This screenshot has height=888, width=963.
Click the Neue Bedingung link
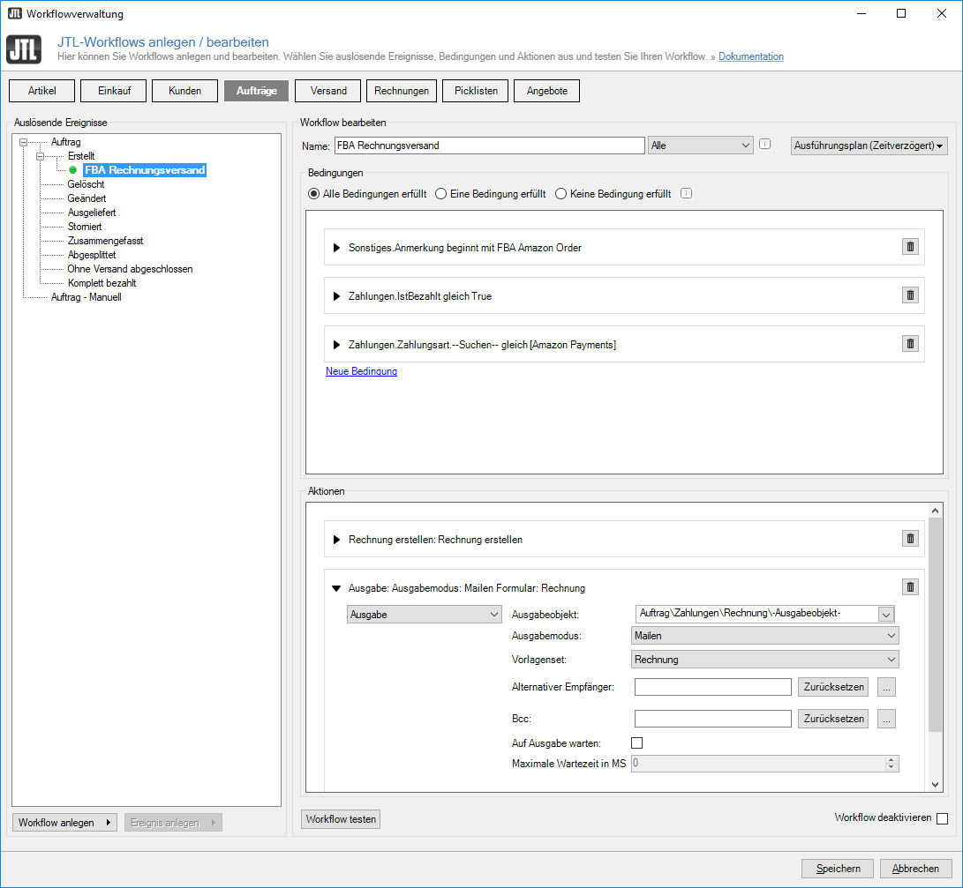361,371
